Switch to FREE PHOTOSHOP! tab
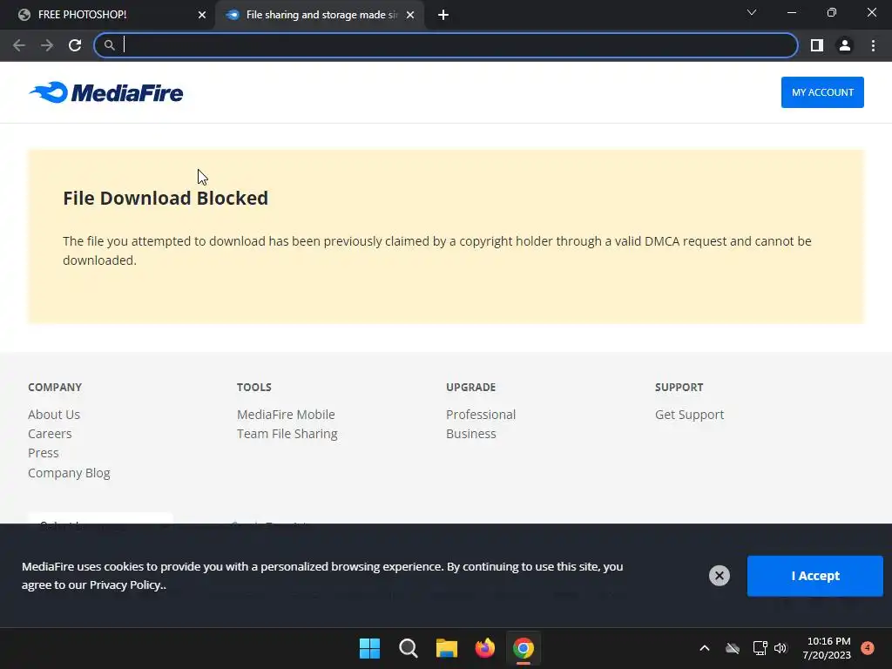Viewport: 892px width, 669px height. [x=108, y=15]
